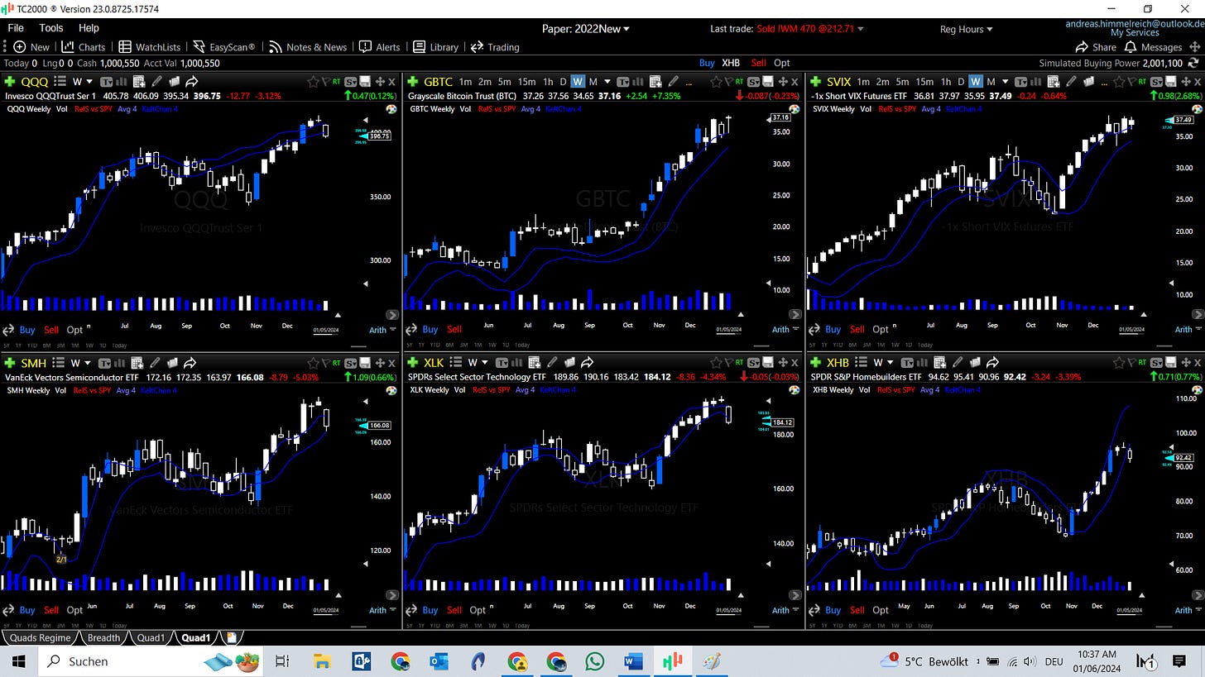Image resolution: width=1205 pixels, height=677 pixels.
Task: Click the Sell button under GBTC chart
Action: pyautogui.click(x=454, y=329)
